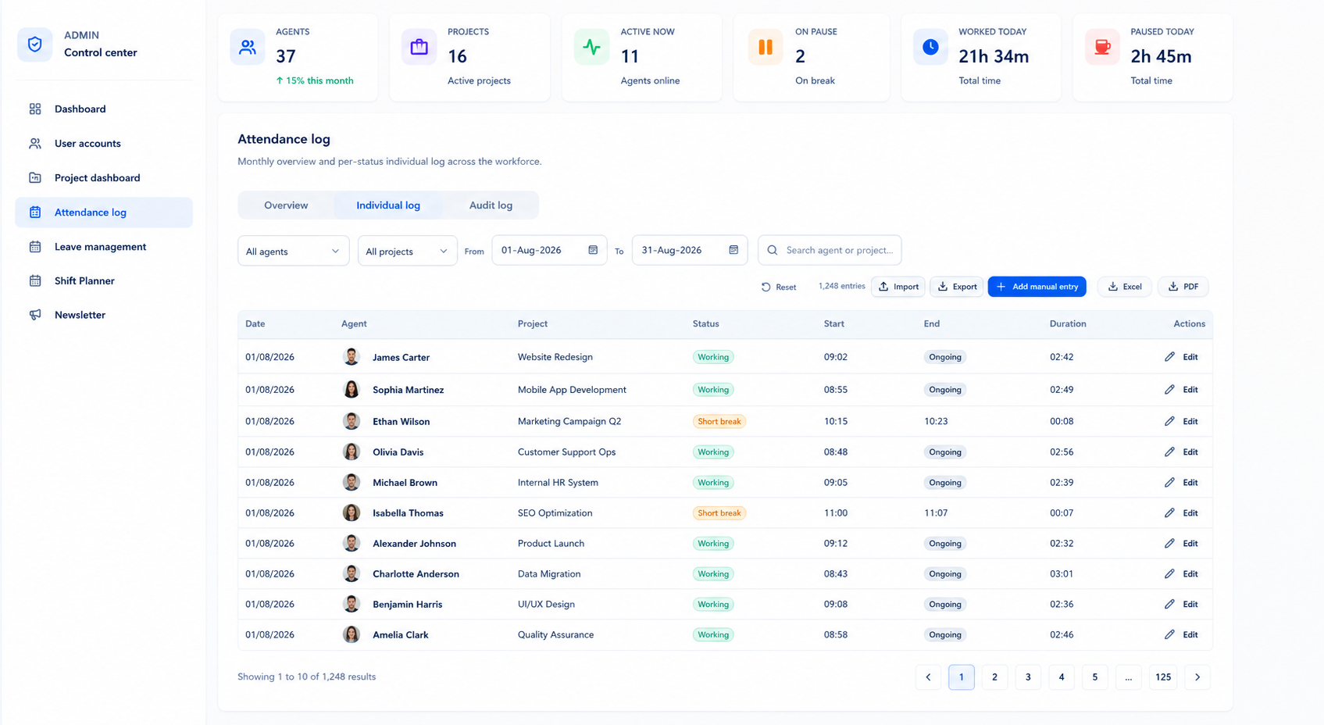This screenshot has height=725, width=1324.
Task: Go to next page with right chevron
Action: pos(1197,677)
